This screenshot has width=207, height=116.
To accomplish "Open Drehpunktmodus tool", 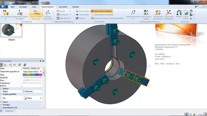I will coord(133,15).
